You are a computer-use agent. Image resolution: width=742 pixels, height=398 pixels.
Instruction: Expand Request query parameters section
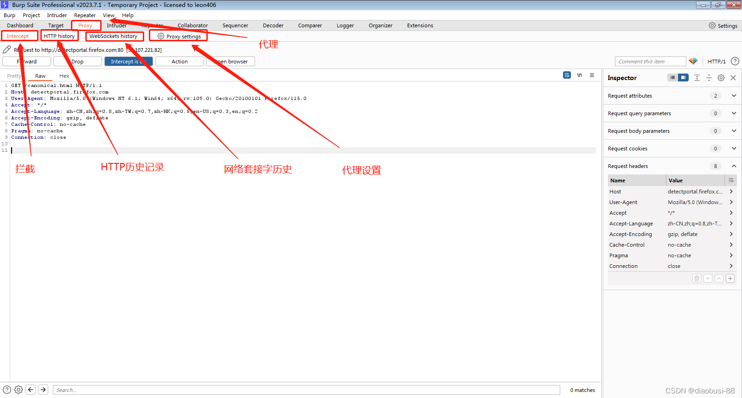(x=734, y=113)
